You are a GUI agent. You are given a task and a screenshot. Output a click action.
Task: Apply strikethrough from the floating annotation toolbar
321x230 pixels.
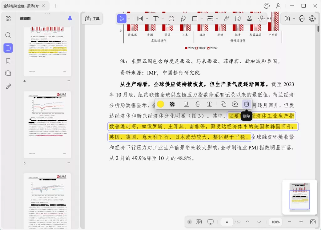[x=197, y=104]
